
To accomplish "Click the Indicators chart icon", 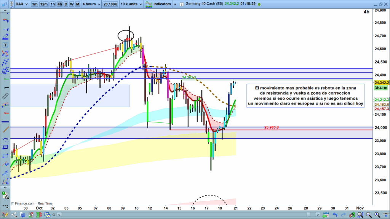I will tap(147, 4).
